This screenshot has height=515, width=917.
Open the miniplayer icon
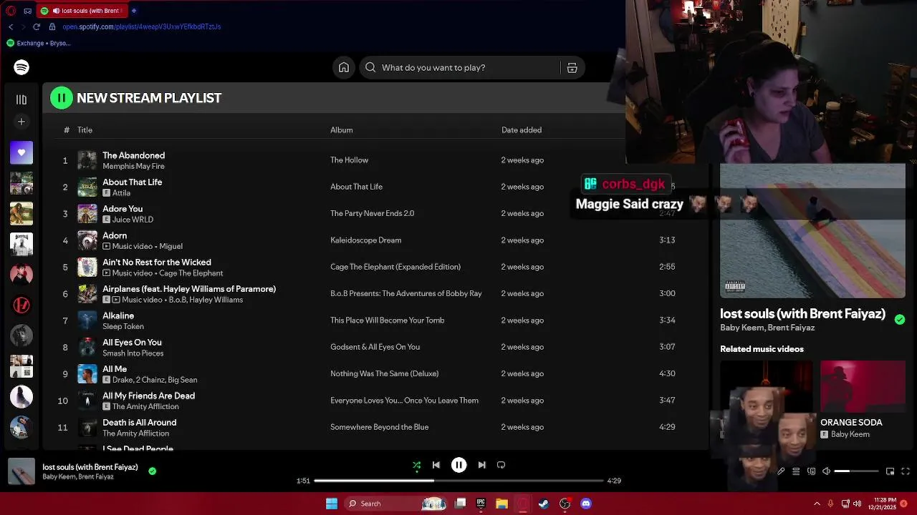click(890, 471)
